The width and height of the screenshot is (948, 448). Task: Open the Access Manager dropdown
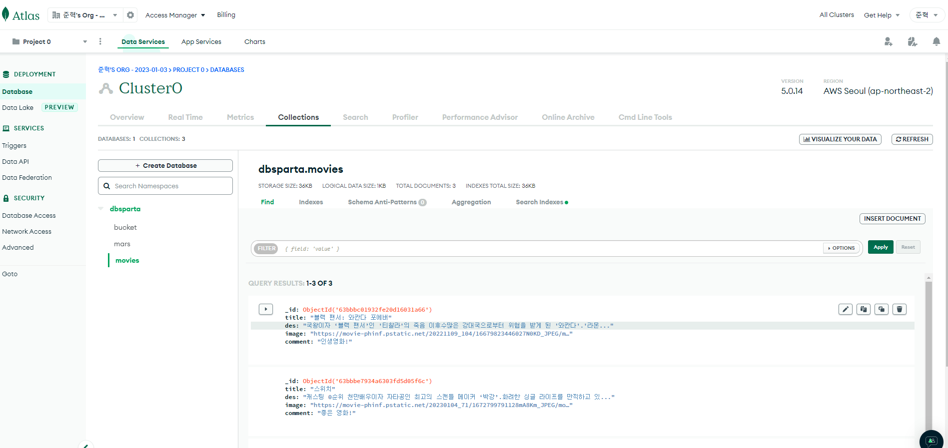[175, 15]
